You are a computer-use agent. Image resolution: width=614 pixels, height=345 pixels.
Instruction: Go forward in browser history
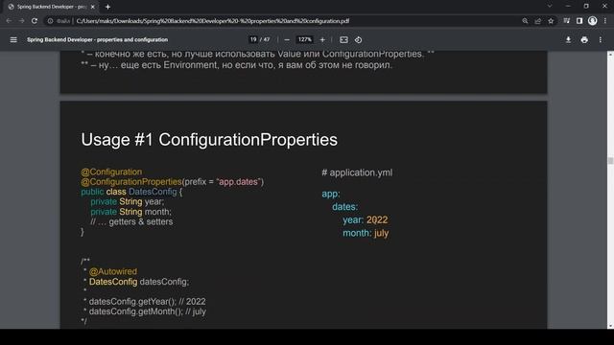(x=21, y=21)
